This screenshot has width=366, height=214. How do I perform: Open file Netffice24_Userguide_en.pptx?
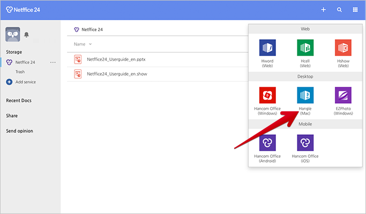pos(116,59)
